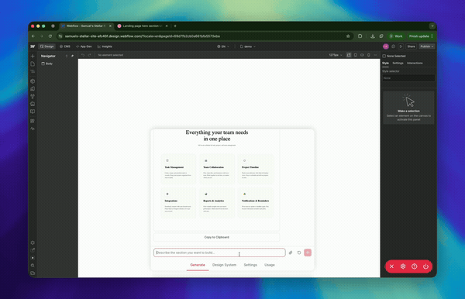The width and height of the screenshot is (465, 299).
Task: Click the redo arrow
Action: (89, 55)
